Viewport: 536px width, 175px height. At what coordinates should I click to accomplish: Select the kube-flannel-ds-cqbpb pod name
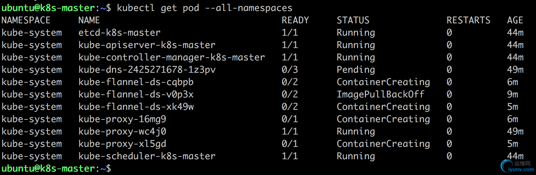click(136, 82)
